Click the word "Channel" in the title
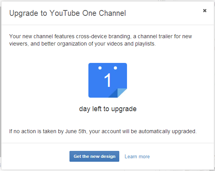This screenshot has height=171, width=215. 112,13
